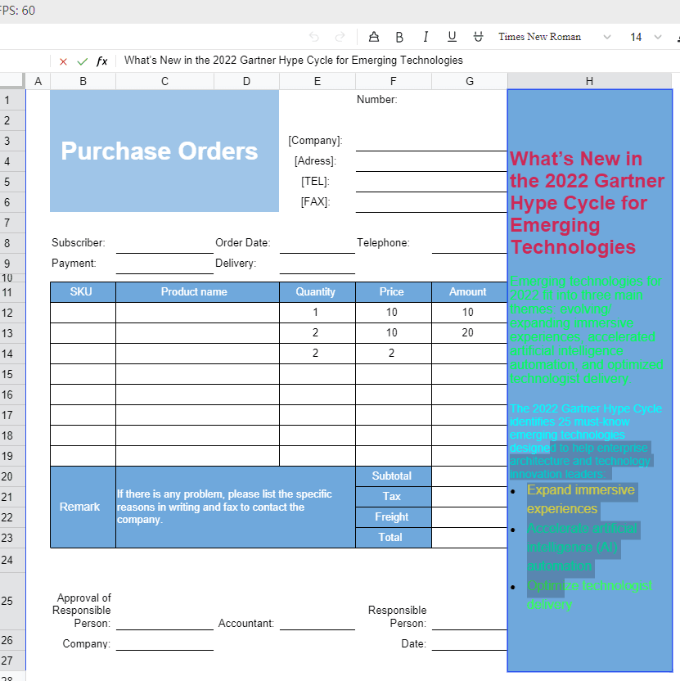Open the fx insert function button
This screenshot has height=681, width=680.
point(101,61)
